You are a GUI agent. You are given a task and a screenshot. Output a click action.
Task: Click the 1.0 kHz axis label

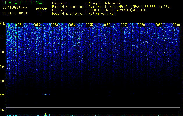2,52
